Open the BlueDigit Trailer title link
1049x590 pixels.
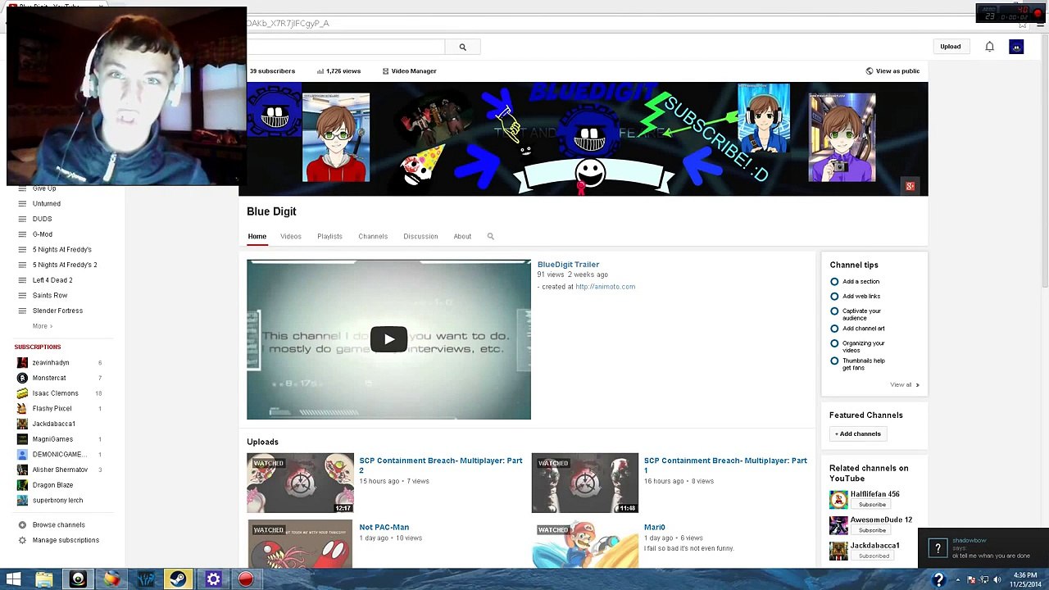568,265
